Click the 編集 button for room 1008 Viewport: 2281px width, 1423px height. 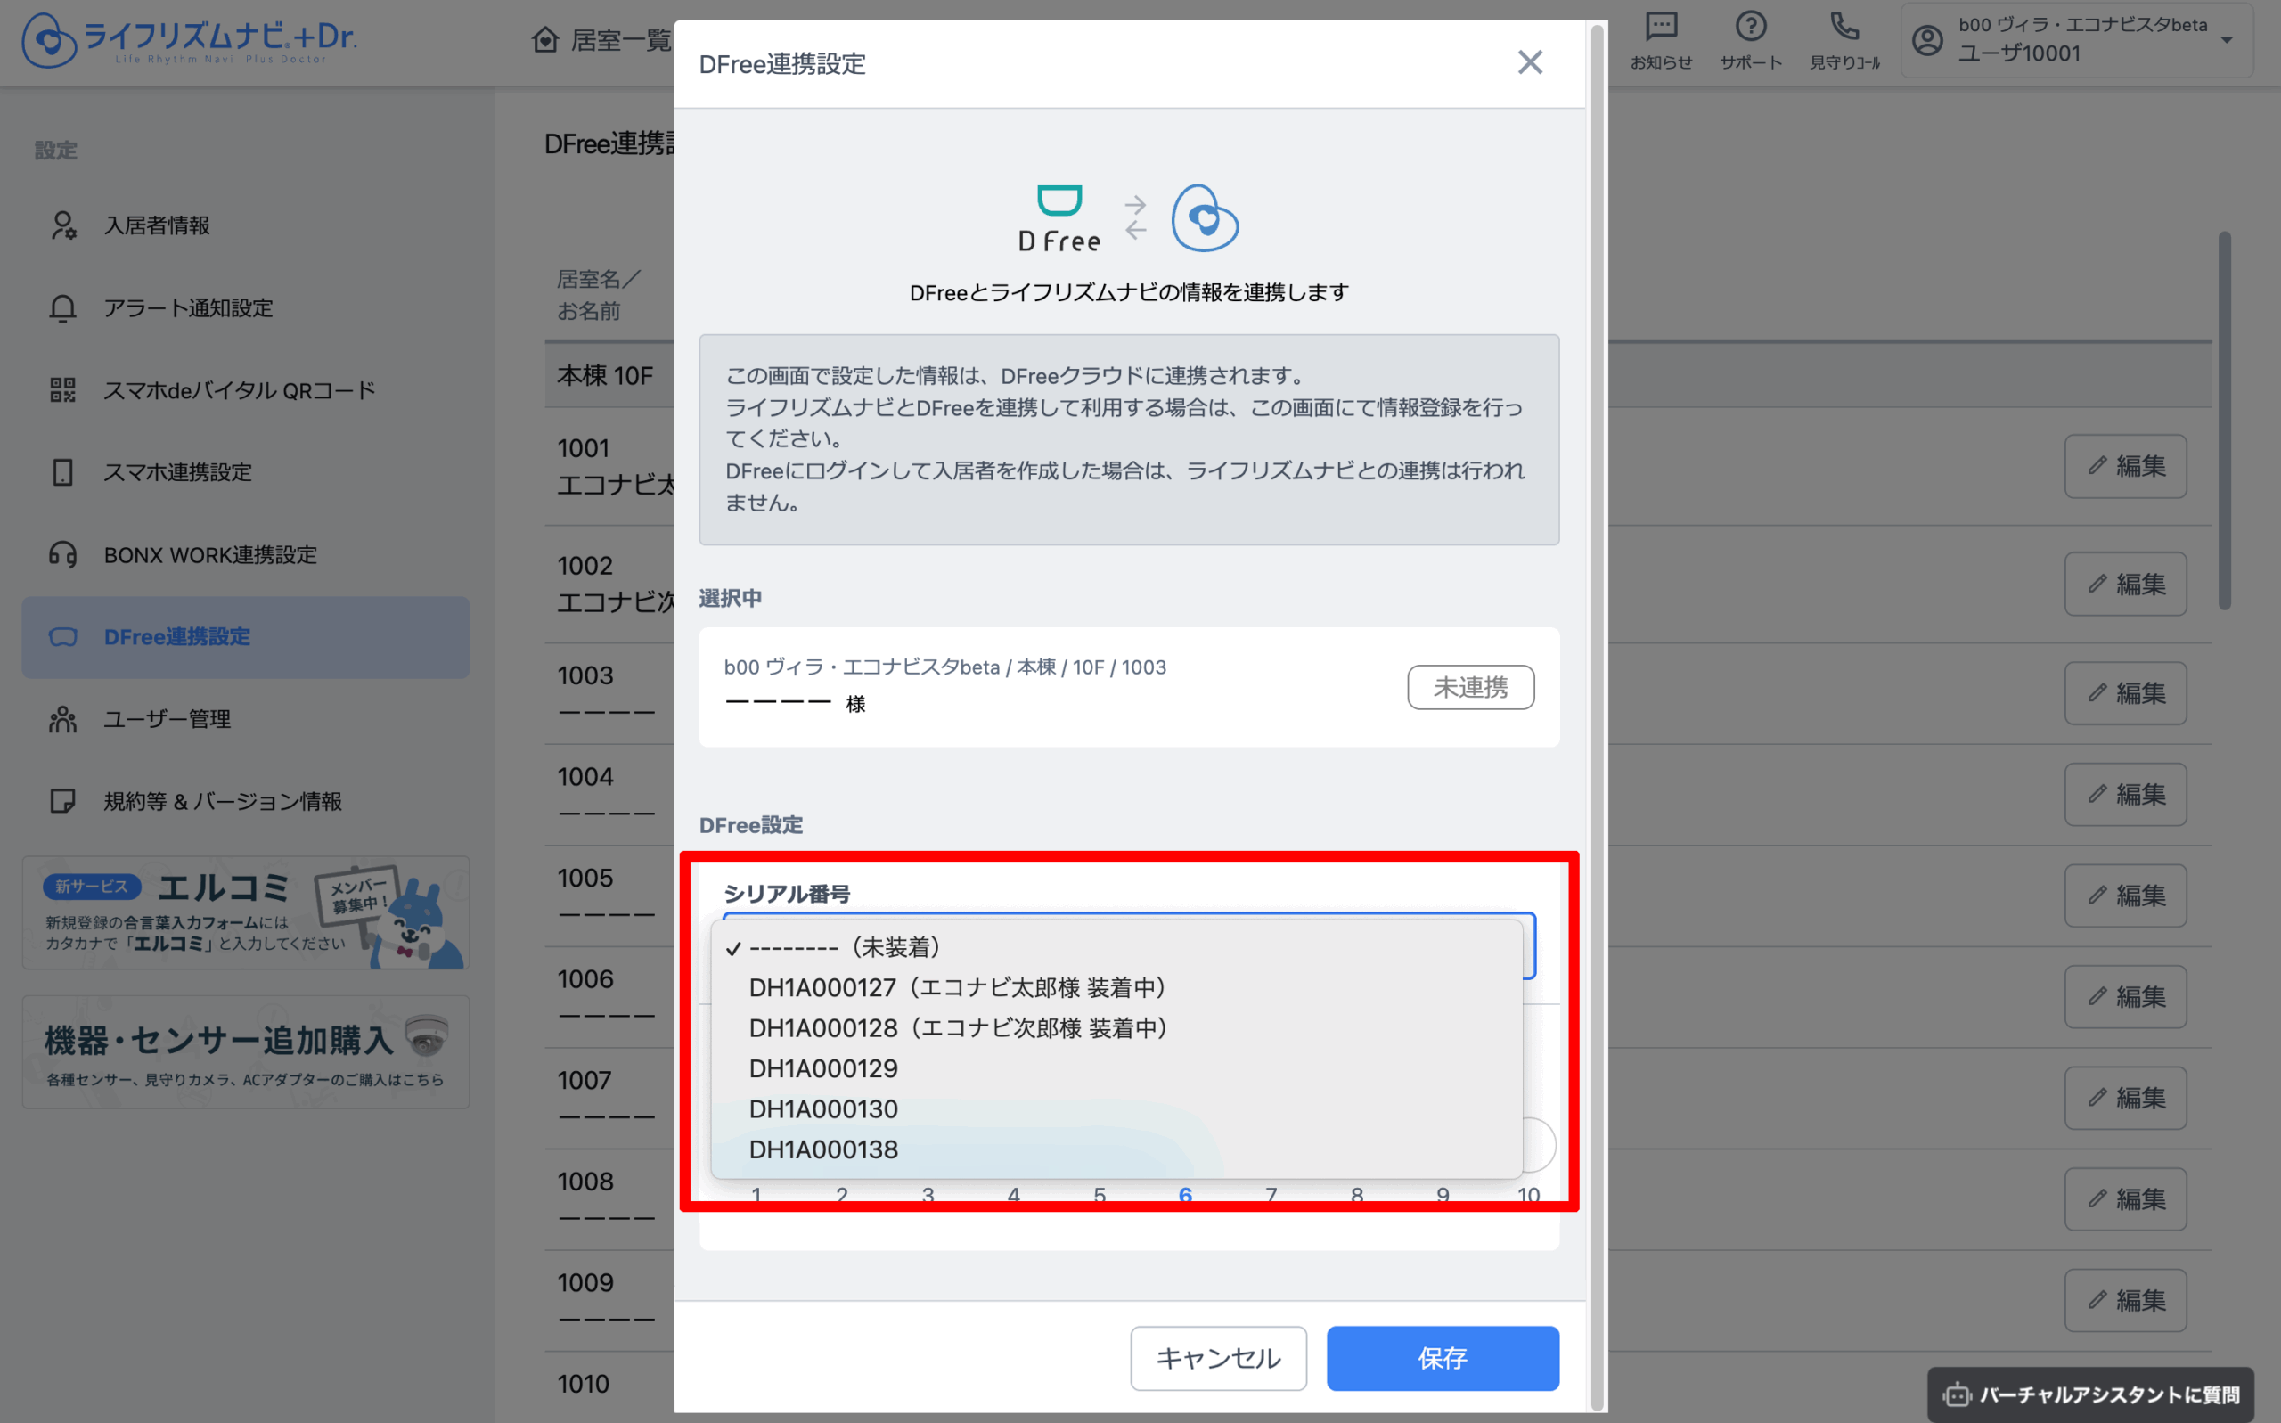2125,1199
